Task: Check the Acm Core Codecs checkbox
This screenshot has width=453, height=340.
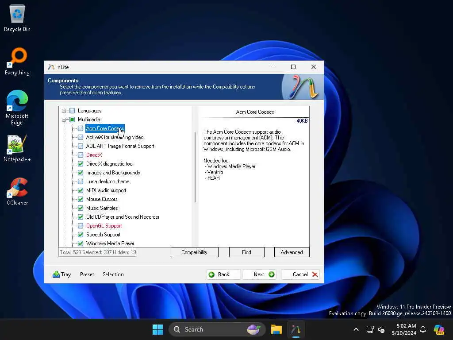Action: coord(81,128)
